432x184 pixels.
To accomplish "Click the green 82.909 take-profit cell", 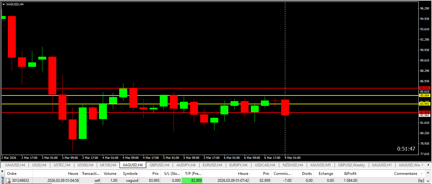I will click(192, 181).
